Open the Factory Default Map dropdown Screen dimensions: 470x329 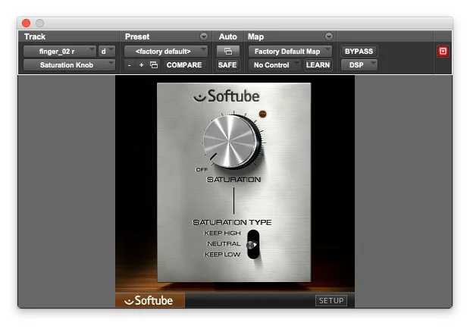(x=290, y=52)
